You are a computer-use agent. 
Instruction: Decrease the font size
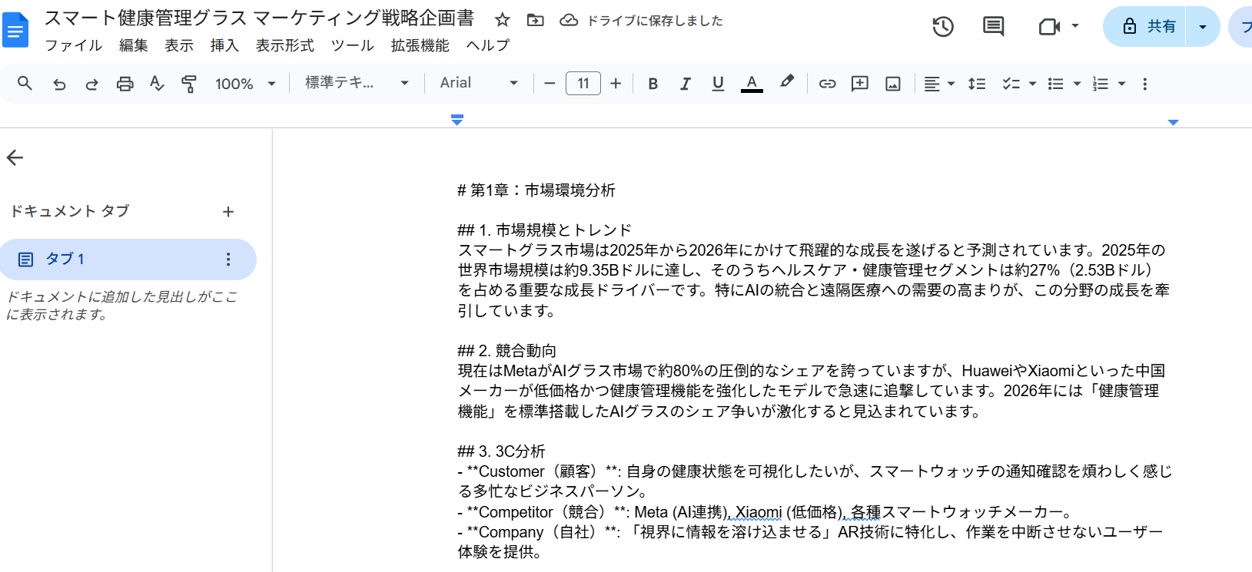pos(550,84)
